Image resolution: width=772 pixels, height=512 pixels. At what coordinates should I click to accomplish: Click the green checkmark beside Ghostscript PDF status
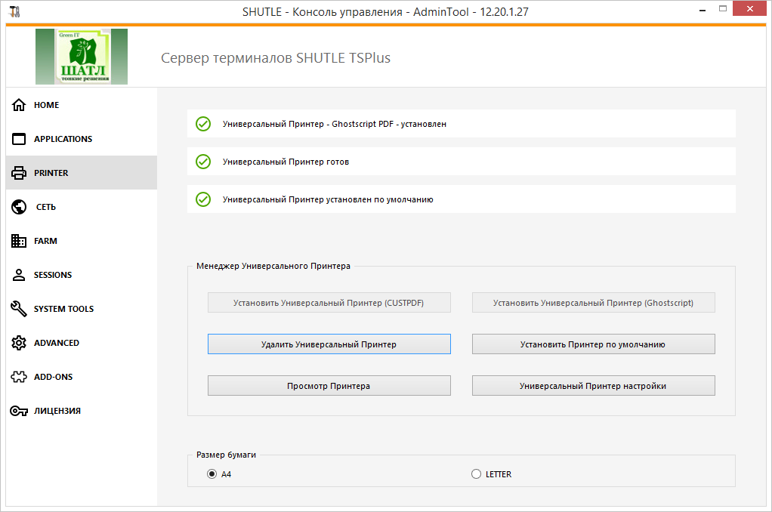click(x=203, y=124)
